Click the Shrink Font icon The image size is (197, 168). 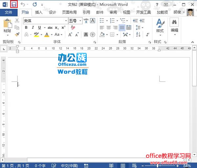pyautogui.click(x=77, y=34)
